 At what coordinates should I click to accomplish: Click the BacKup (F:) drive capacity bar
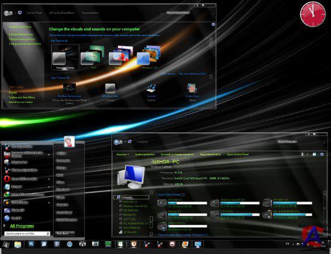pos(187,214)
